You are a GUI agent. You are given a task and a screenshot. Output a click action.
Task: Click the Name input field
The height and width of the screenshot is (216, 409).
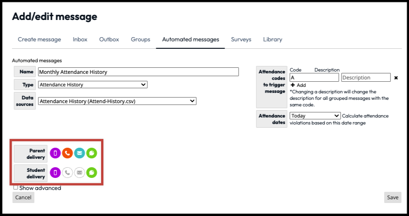138,72
